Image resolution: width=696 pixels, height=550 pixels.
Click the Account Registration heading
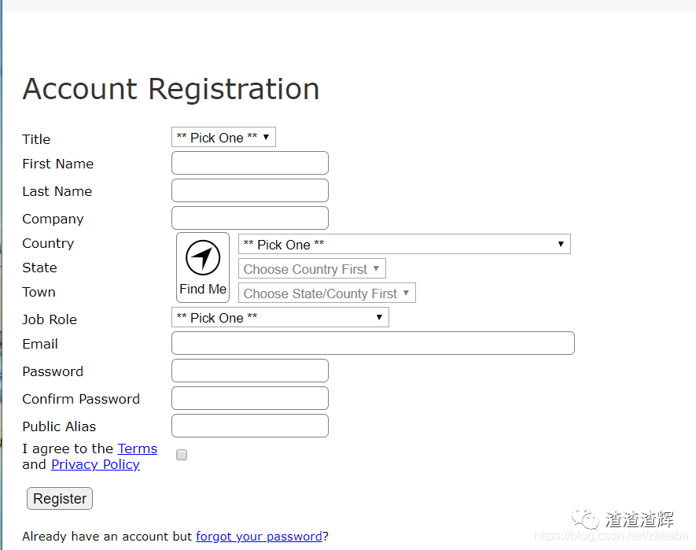pos(171,89)
